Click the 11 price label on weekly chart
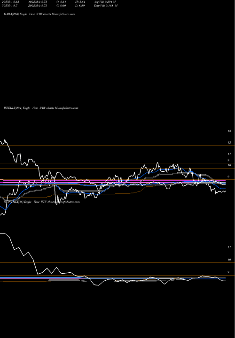The width and height of the screenshot is (235, 338). [x=230, y=154]
